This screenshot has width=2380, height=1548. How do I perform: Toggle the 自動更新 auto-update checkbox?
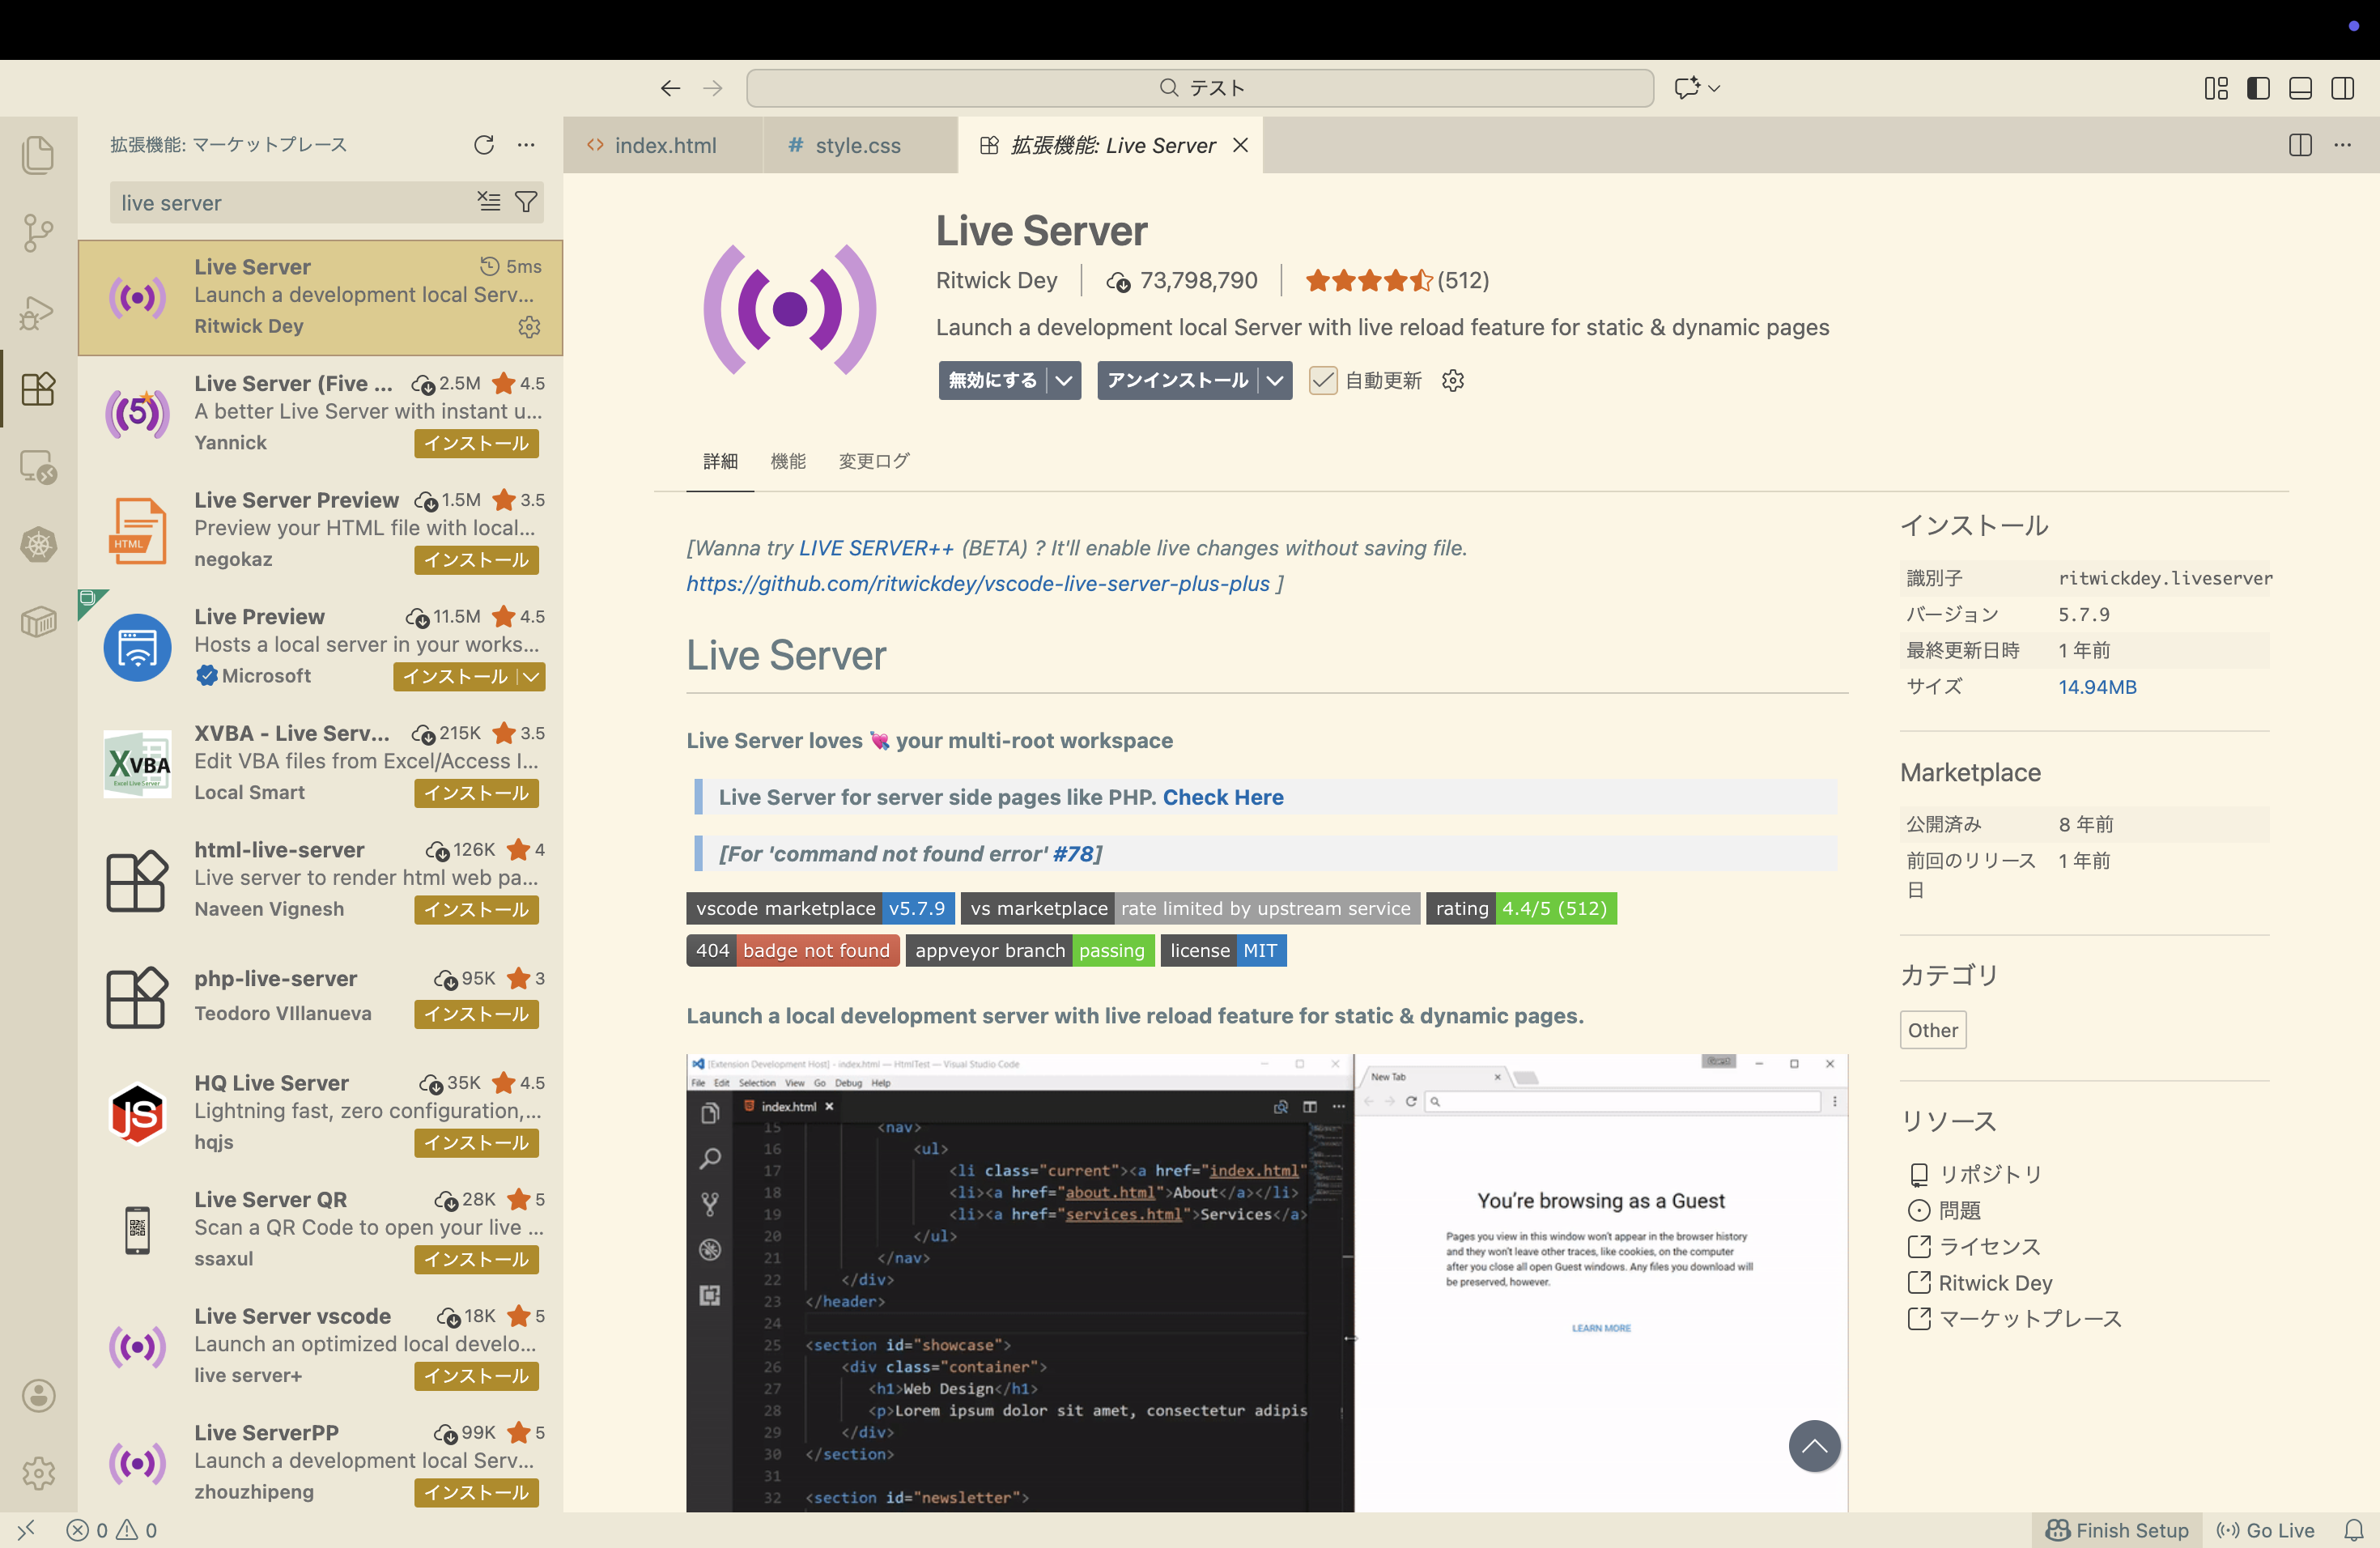tap(1323, 380)
